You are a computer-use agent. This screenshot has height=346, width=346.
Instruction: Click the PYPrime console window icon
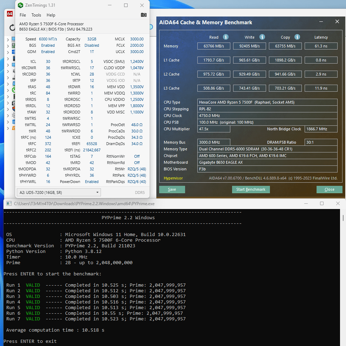click(9, 203)
